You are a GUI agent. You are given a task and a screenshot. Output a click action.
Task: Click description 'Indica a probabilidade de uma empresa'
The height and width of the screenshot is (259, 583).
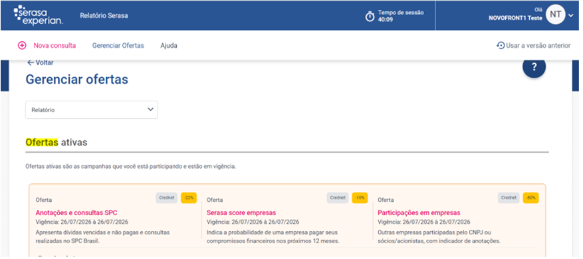273,236
